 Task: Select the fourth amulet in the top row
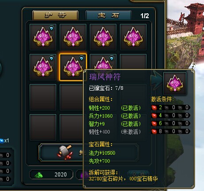click(133, 37)
